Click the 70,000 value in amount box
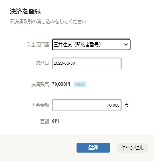The height and width of the screenshot is (161, 154). click(113, 105)
